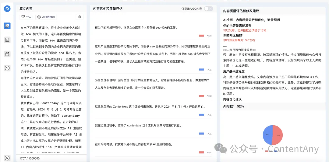This screenshot has height=162, width=329.
Task: Run the AI指数检测 detection button
Action: pyautogui.click(x=46, y=17)
